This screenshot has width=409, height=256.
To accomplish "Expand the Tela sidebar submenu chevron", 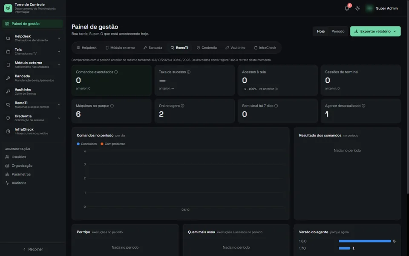I will click(59, 52).
